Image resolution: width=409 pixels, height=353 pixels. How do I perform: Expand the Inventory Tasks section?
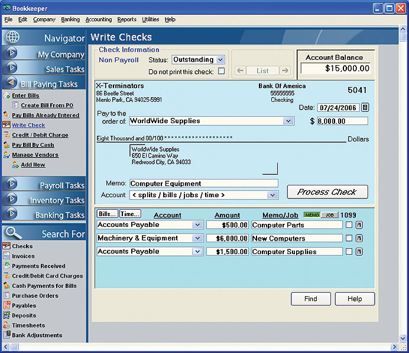click(44, 199)
